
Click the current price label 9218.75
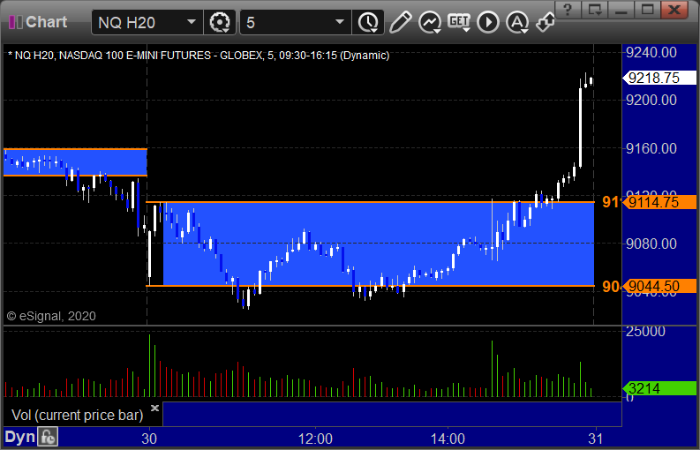coord(659,78)
